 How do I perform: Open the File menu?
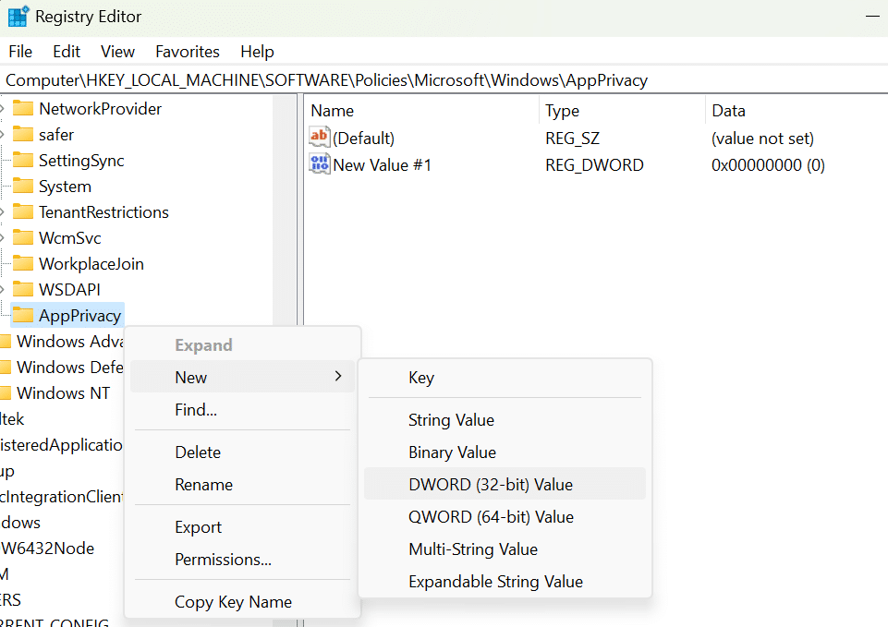[x=20, y=52]
